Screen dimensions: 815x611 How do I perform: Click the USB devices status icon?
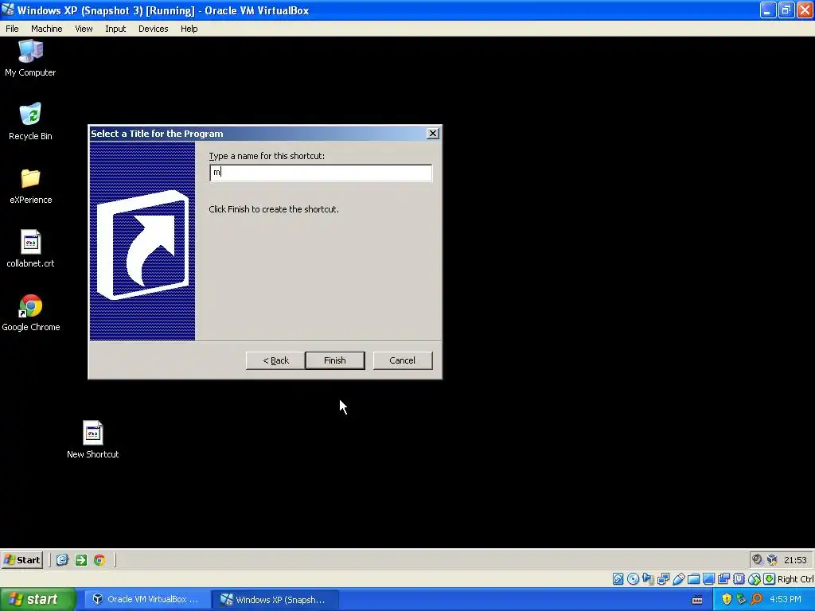[678, 579]
